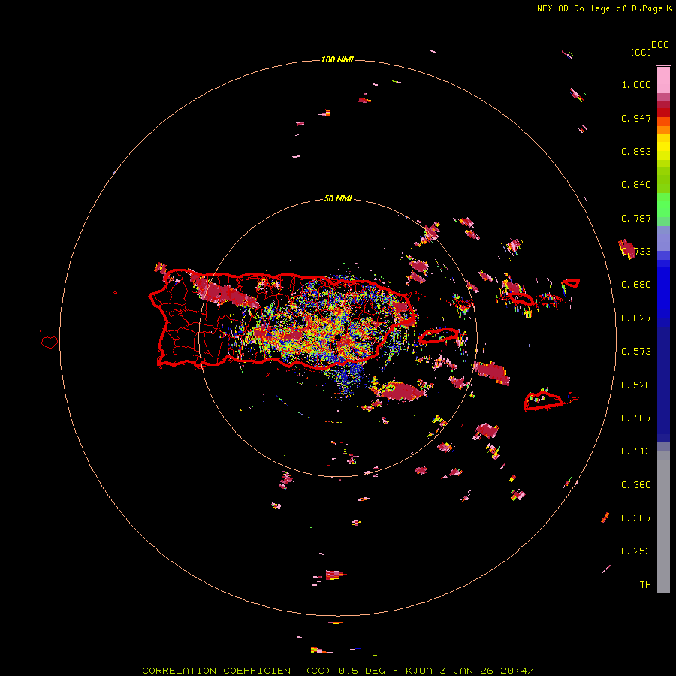Click the 1.000 value on the color scale
The height and width of the screenshot is (676, 676).
pyautogui.click(x=636, y=84)
